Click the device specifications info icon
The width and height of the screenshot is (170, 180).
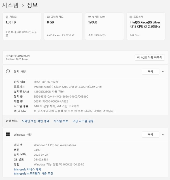[8, 72]
